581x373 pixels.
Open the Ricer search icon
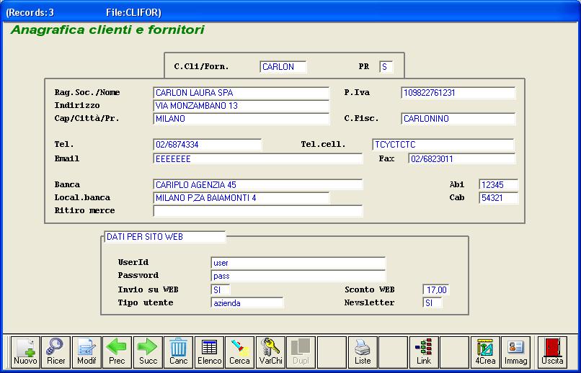[56, 351]
